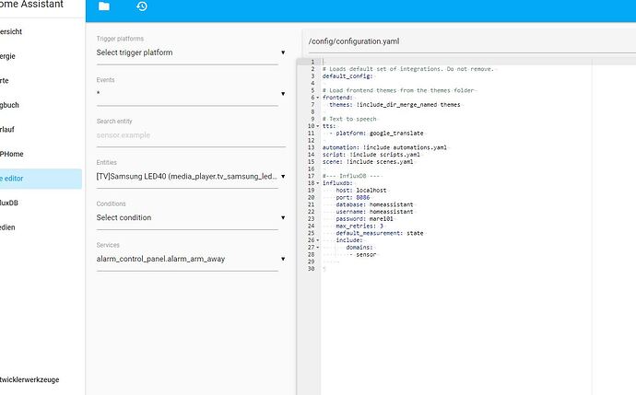Open the Select trigger platform dropdown

tap(191, 52)
